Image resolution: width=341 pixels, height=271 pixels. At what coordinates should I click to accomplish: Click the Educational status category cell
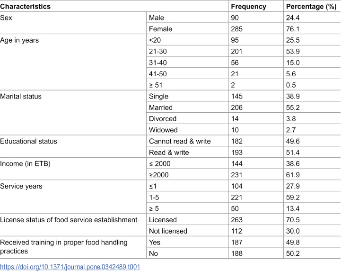coord(28,141)
